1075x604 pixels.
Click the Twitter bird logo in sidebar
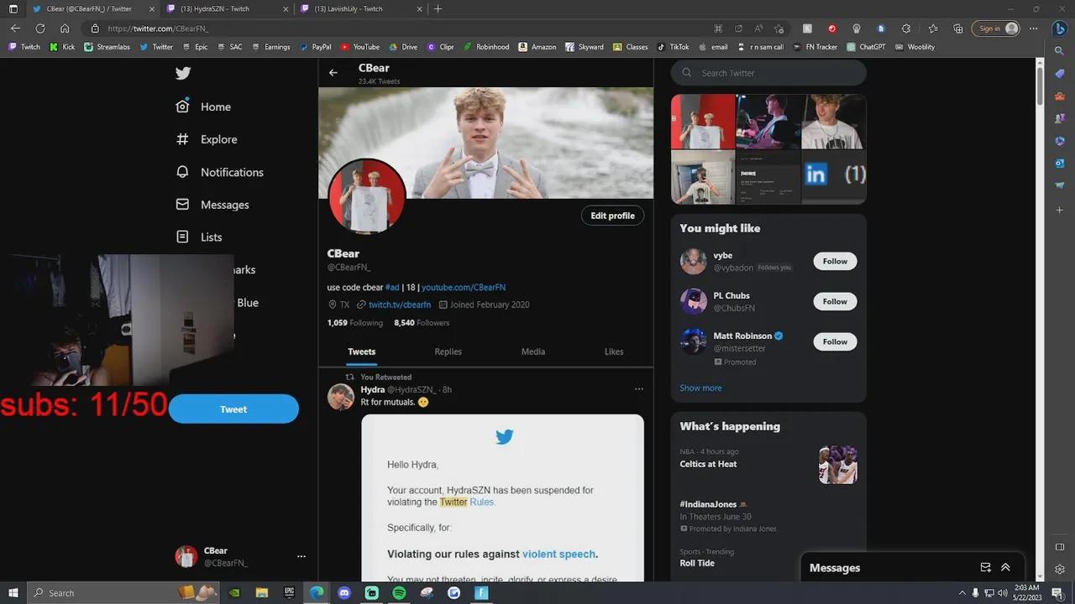click(x=183, y=73)
